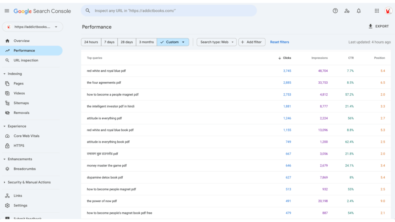Click the plus icon on Add filter
This screenshot has width=395, height=222.
point(243,42)
